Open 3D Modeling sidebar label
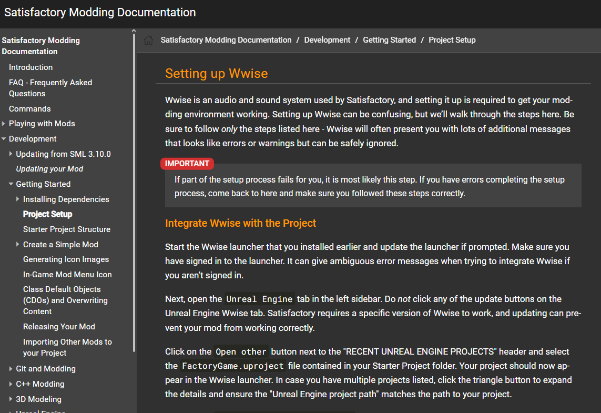 tap(38, 399)
